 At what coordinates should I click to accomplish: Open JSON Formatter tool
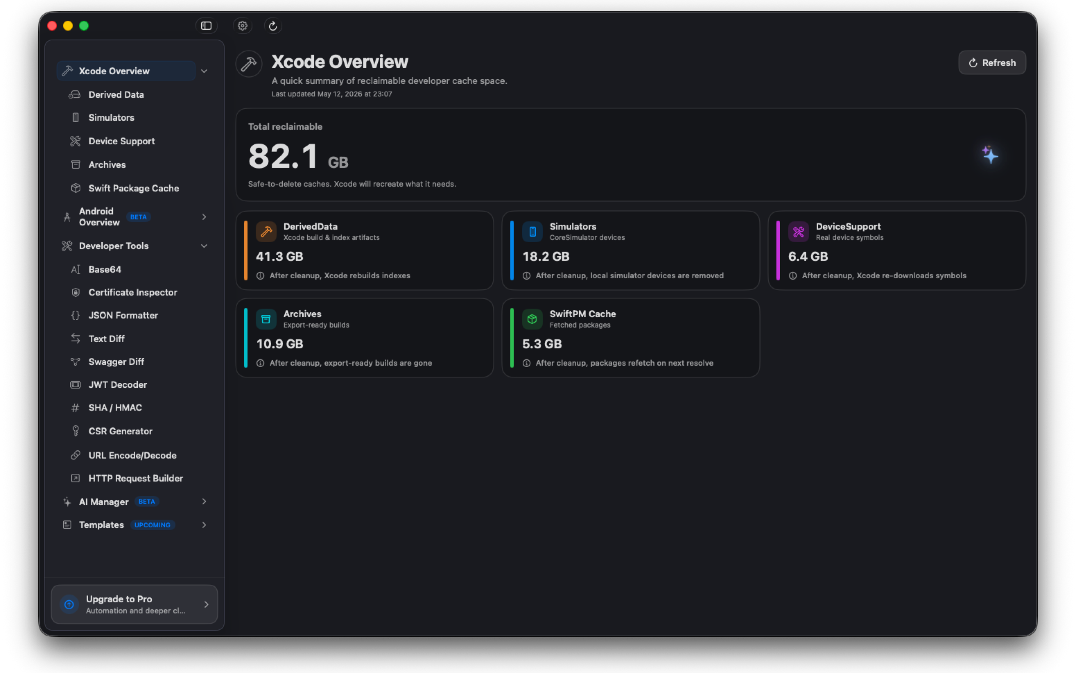[x=123, y=315]
